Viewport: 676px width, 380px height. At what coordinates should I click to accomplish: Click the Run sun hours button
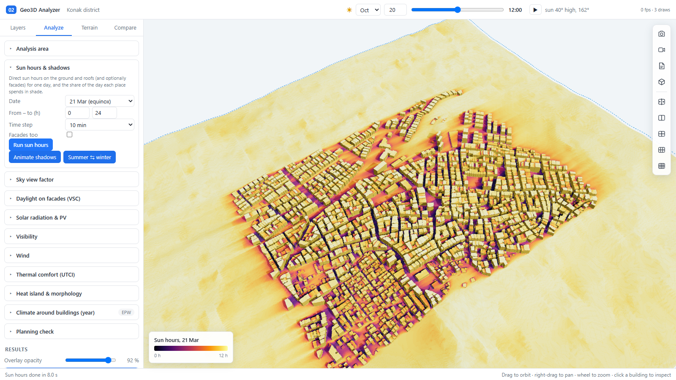pyautogui.click(x=31, y=145)
